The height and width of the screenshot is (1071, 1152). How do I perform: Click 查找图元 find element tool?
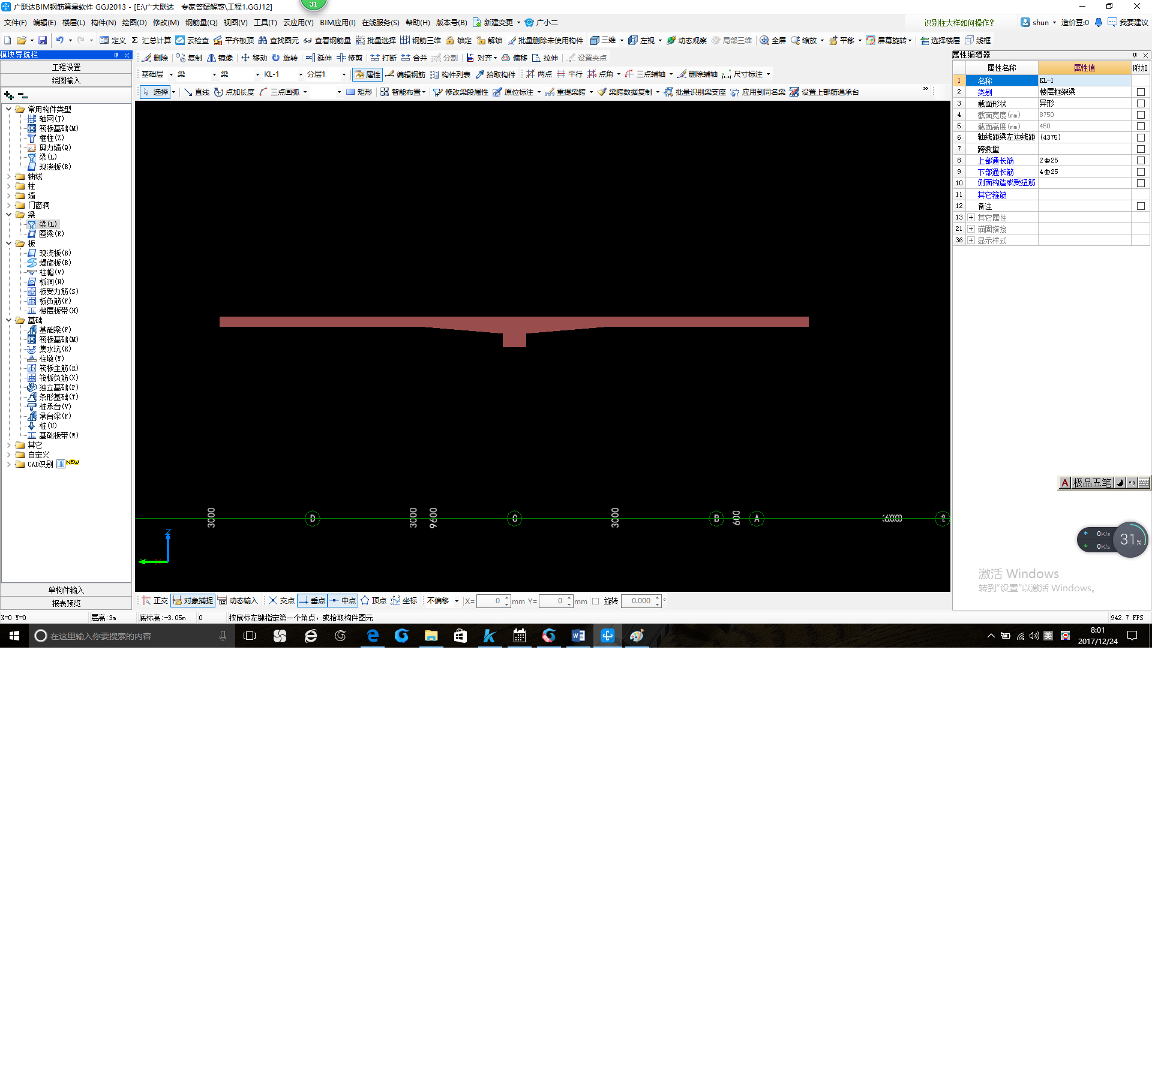[278, 40]
